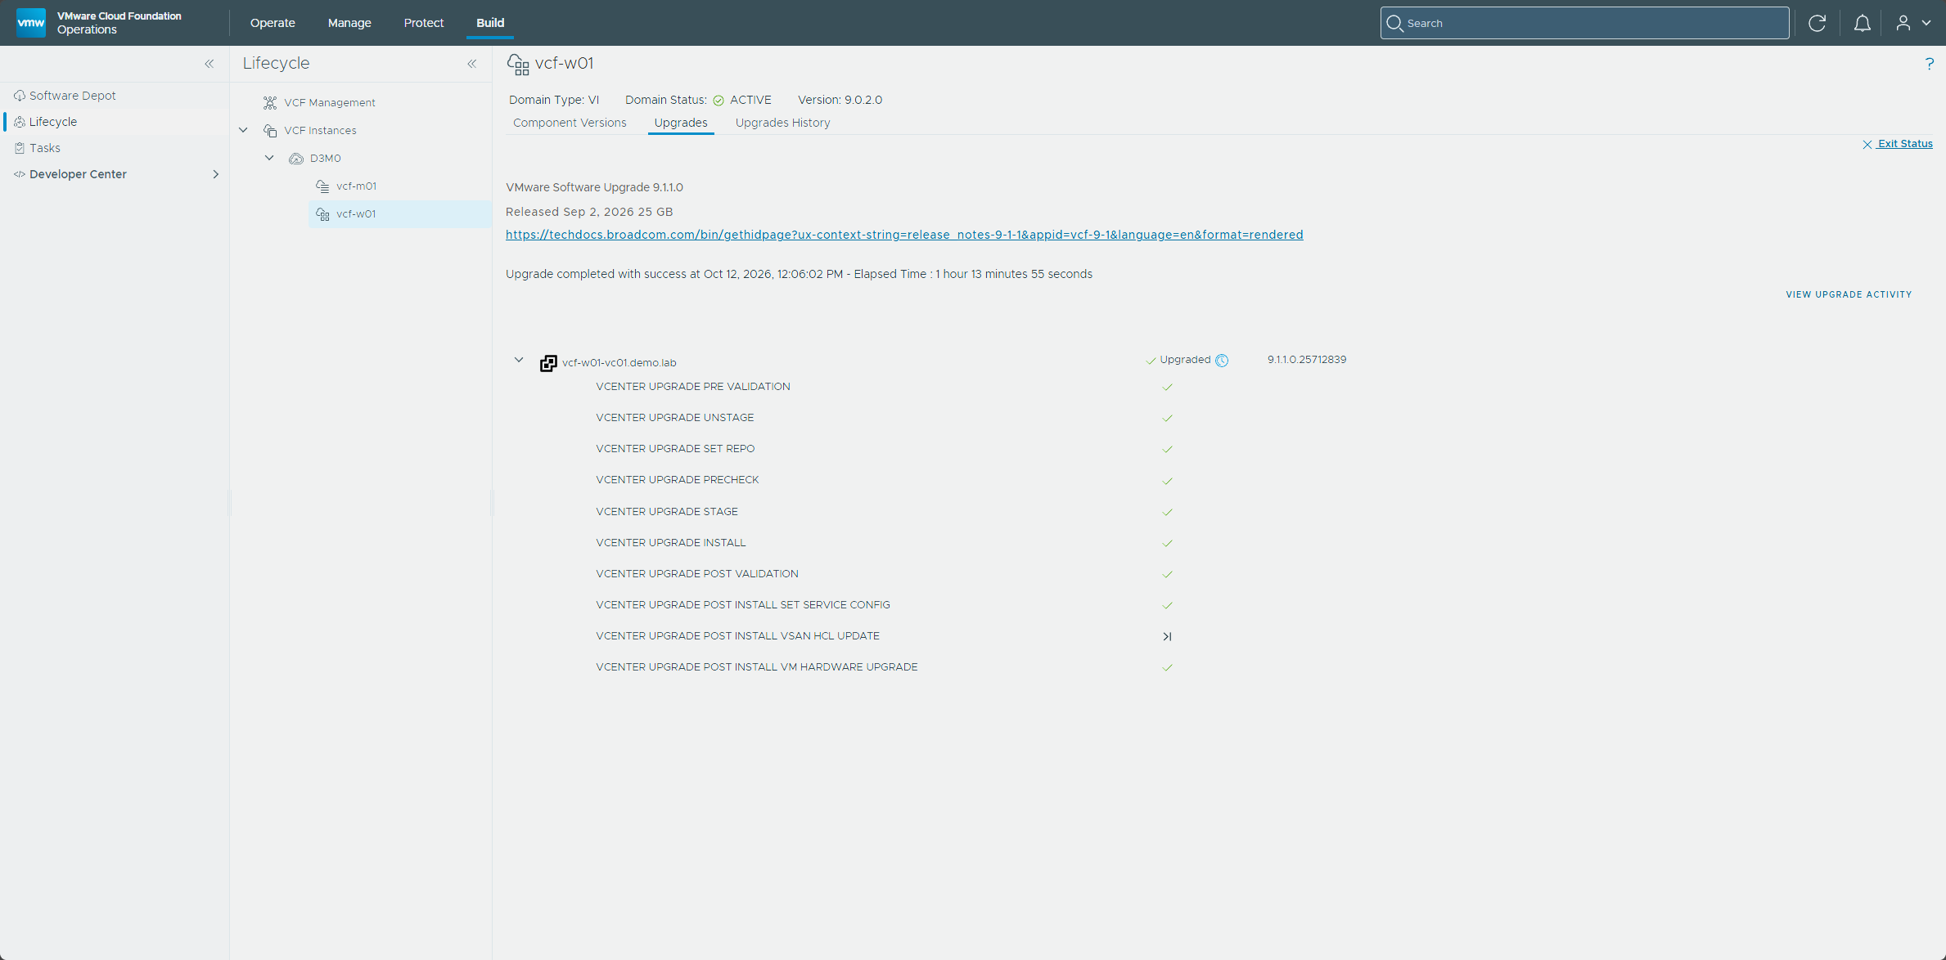This screenshot has width=1946, height=960.
Task: Click the VCF Management icon
Action: click(x=270, y=103)
